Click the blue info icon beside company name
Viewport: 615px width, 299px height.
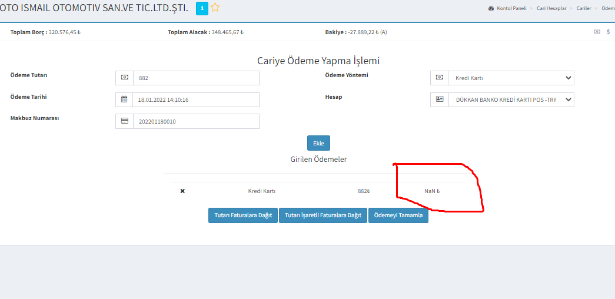pyautogui.click(x=201, y=8)
